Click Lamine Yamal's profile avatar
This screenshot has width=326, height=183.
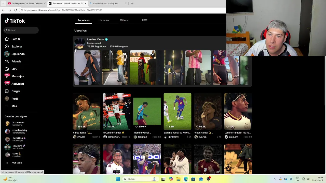pos(80,43)
